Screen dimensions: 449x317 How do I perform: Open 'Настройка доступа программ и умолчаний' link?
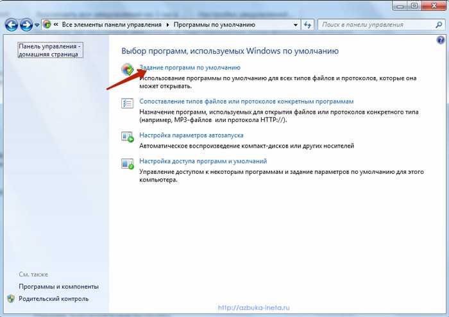(203, 161)
